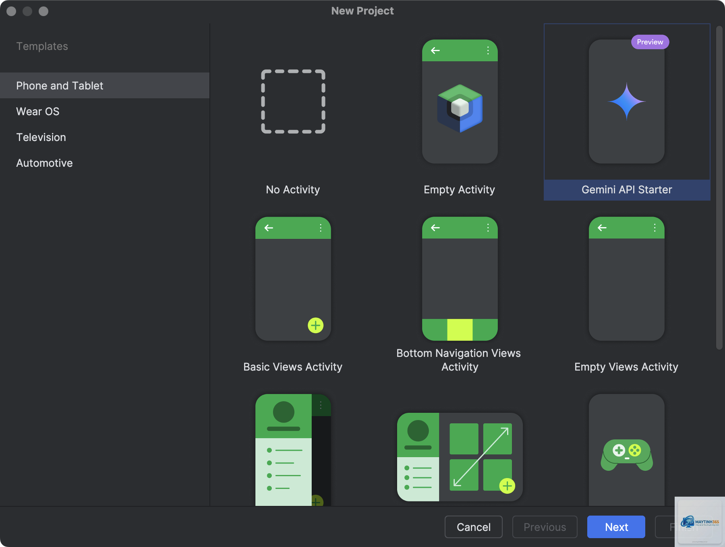Select the Gemini API Starter sparkle thumbnail
725x547 pixels.
pyautogui.click(x=626, y=102)
